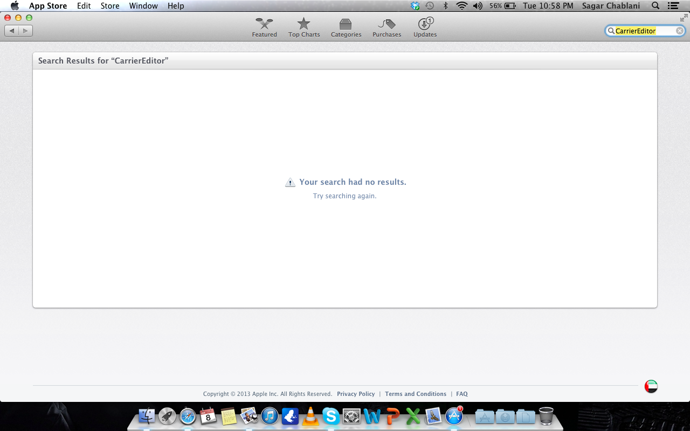
Task: Open Microsoft Word in the Dock
Action: [x=372, y=416]
